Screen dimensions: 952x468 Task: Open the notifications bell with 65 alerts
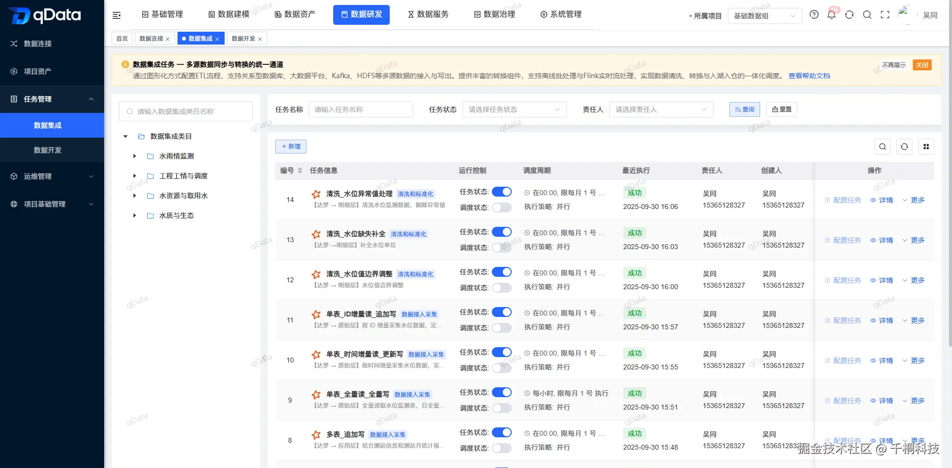[x=832, y=15]
